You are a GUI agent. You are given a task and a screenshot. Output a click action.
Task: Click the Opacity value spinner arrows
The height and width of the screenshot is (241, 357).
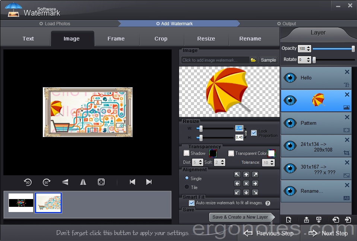[x=309, y=48]
